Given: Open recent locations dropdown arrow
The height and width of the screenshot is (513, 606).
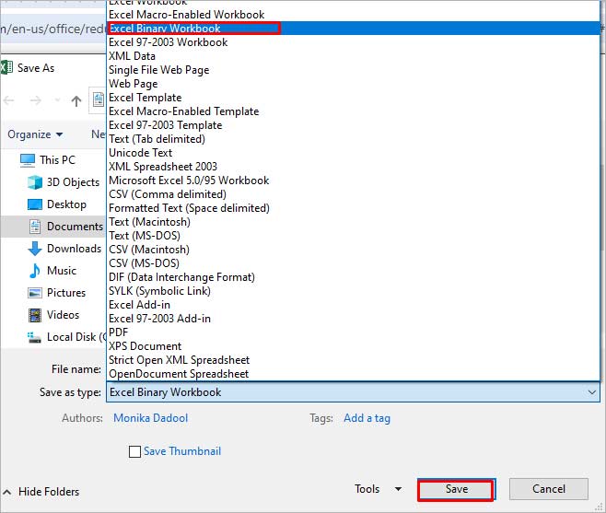Looking at the screenshot, I should coord(58,101).
